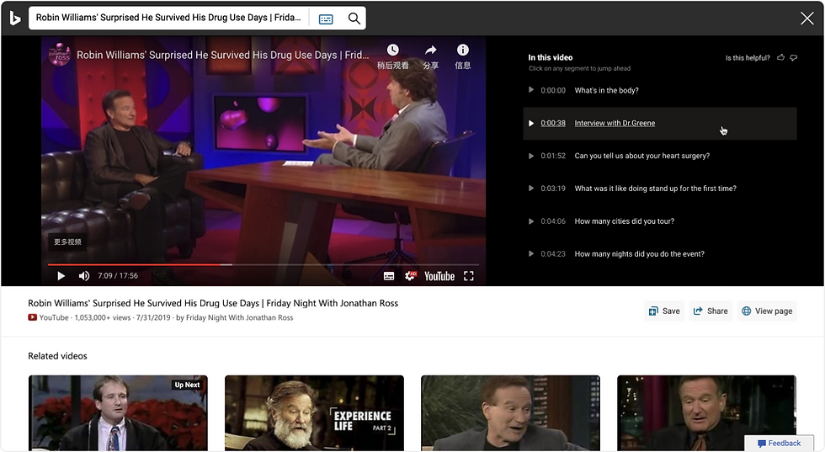Click the magnifying glass search icon
This screenshot has width=825, height=452.
(x=354, y=19)
